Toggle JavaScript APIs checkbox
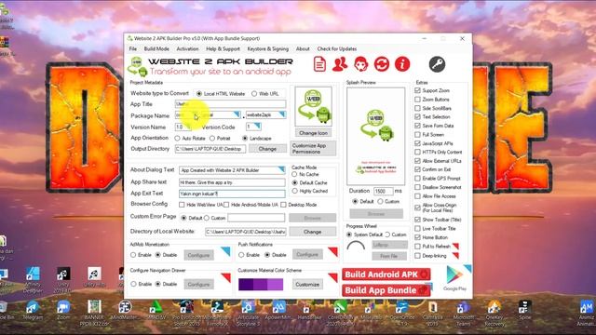 417,143
